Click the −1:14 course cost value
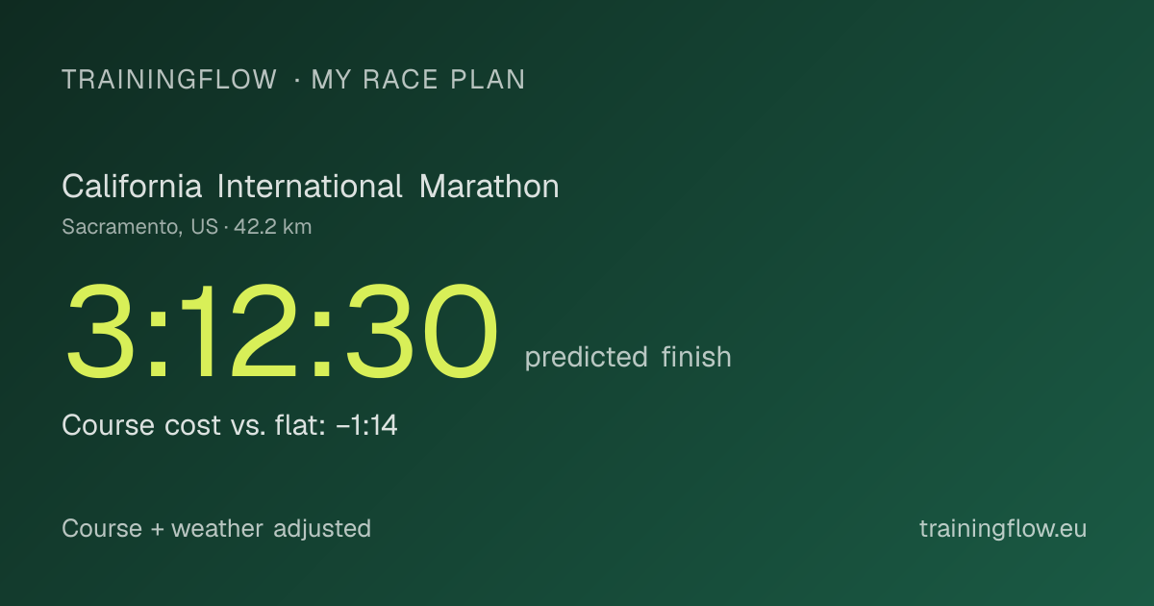The height and width of the screenshot is (606, 1154). click(367, 425)
